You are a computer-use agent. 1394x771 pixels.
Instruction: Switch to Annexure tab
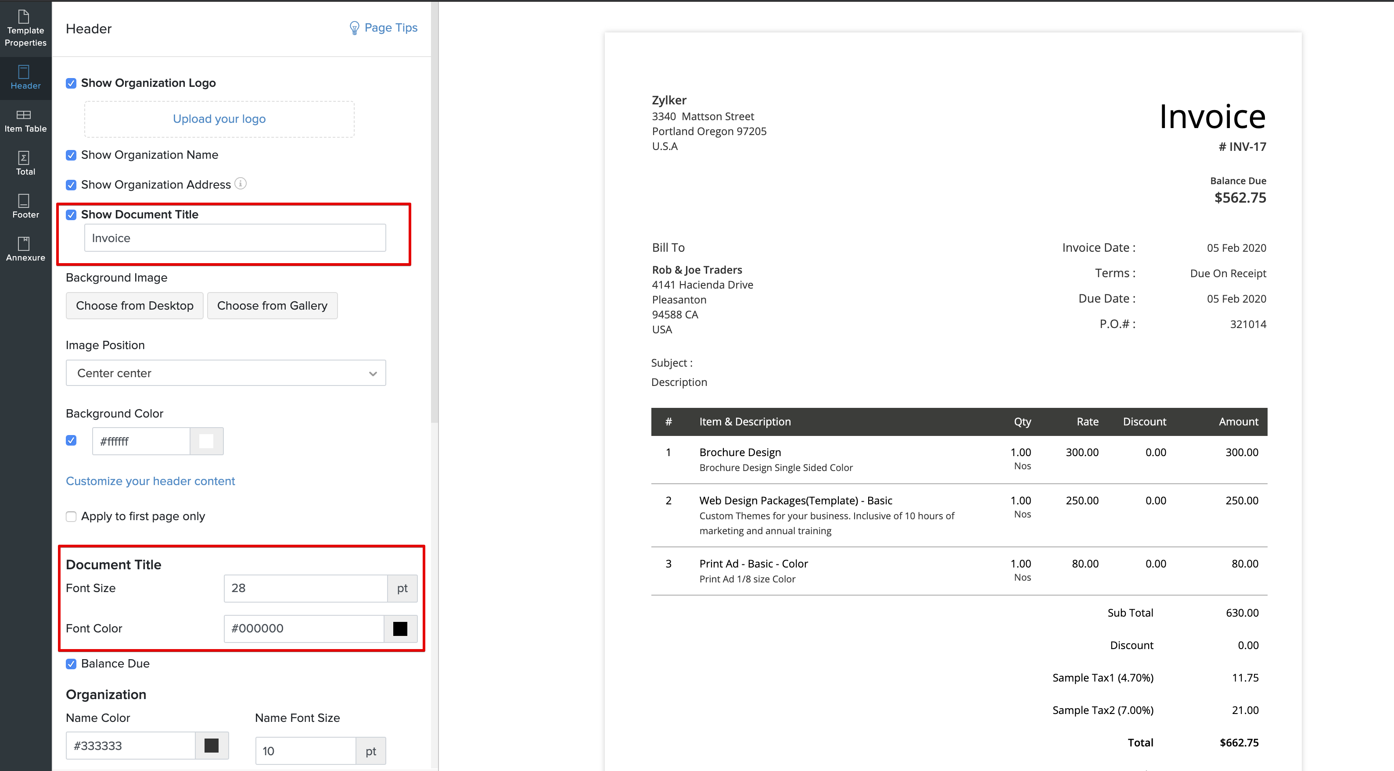(25, 249)
